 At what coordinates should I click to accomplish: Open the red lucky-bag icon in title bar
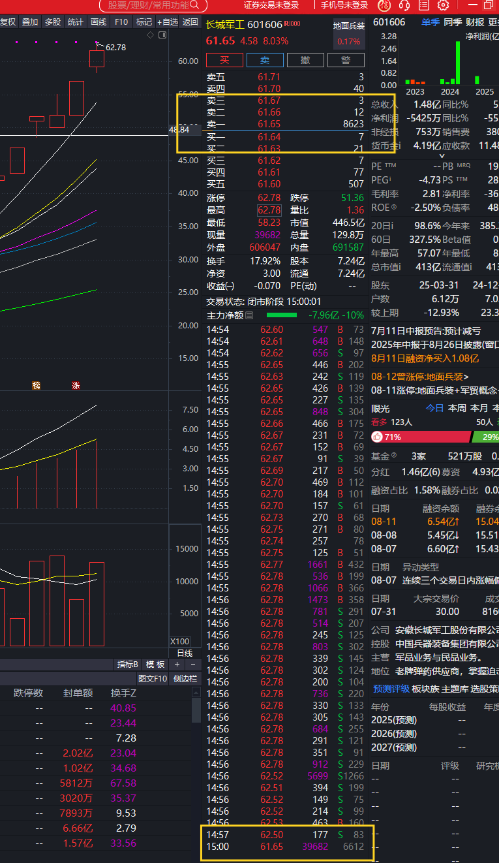tap(385, 5)
